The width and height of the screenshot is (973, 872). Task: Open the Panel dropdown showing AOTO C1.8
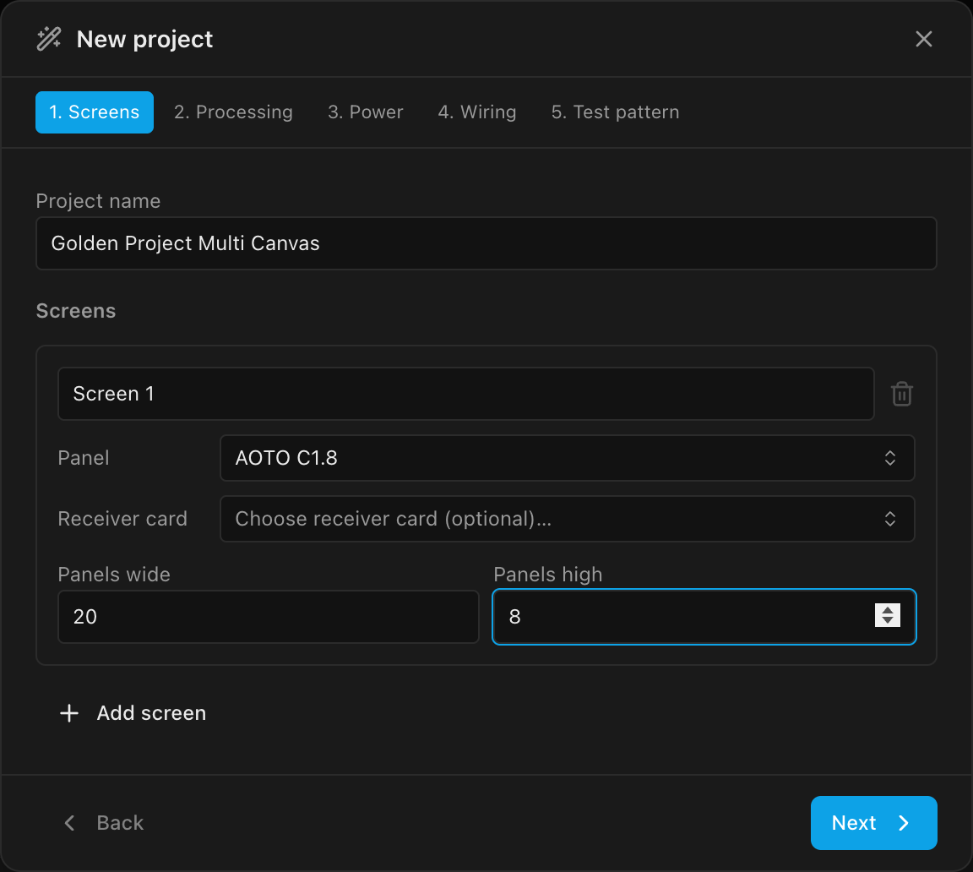pos(568,458)
